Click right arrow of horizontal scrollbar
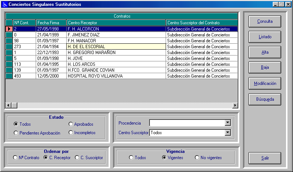 (x=235, y=105)
